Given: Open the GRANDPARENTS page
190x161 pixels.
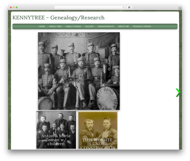Looking at the screenshot, I should point(106,26).
